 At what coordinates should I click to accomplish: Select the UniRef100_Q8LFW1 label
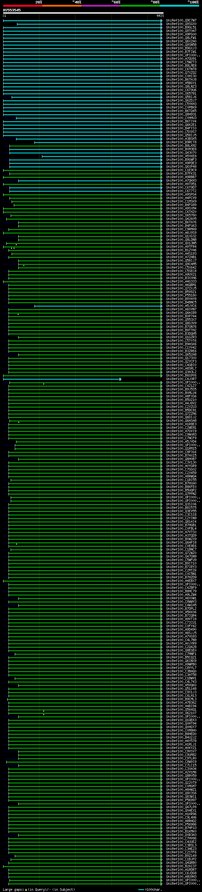tap(181, 38)
